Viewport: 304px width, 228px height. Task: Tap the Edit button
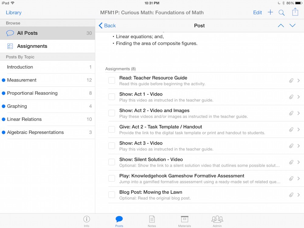[x=257, y=12]
